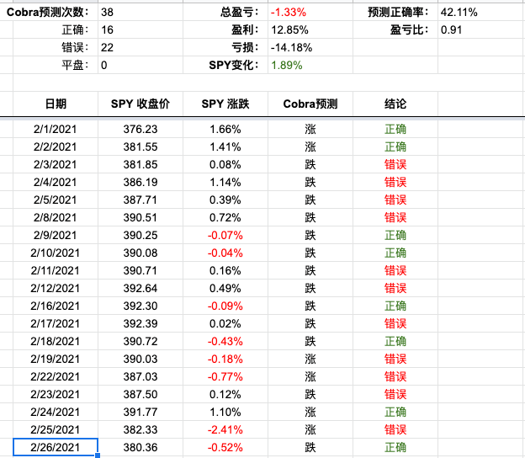
Task: Select the date cell 2/5/2021
Action: (x=56, y=200)
